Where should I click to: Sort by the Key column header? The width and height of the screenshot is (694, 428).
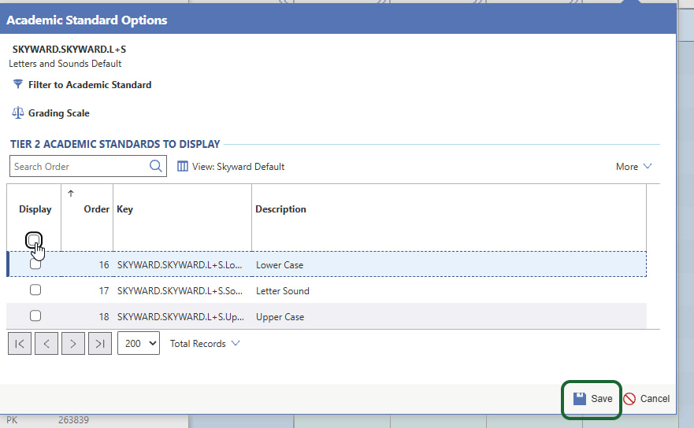point(124,209)
